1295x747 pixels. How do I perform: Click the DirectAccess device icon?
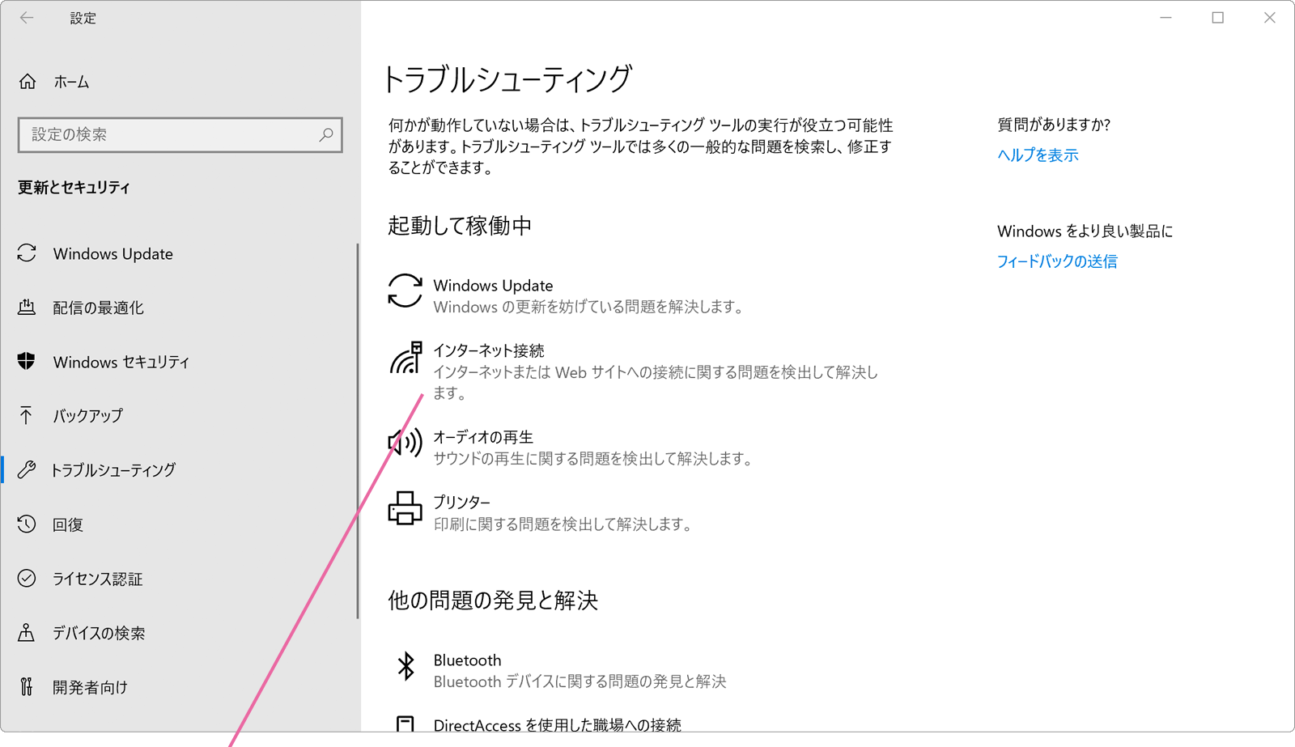[405, 724]
